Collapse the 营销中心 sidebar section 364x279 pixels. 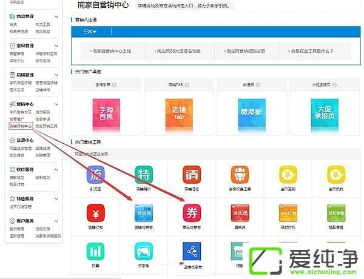click(x=56, y=104)
